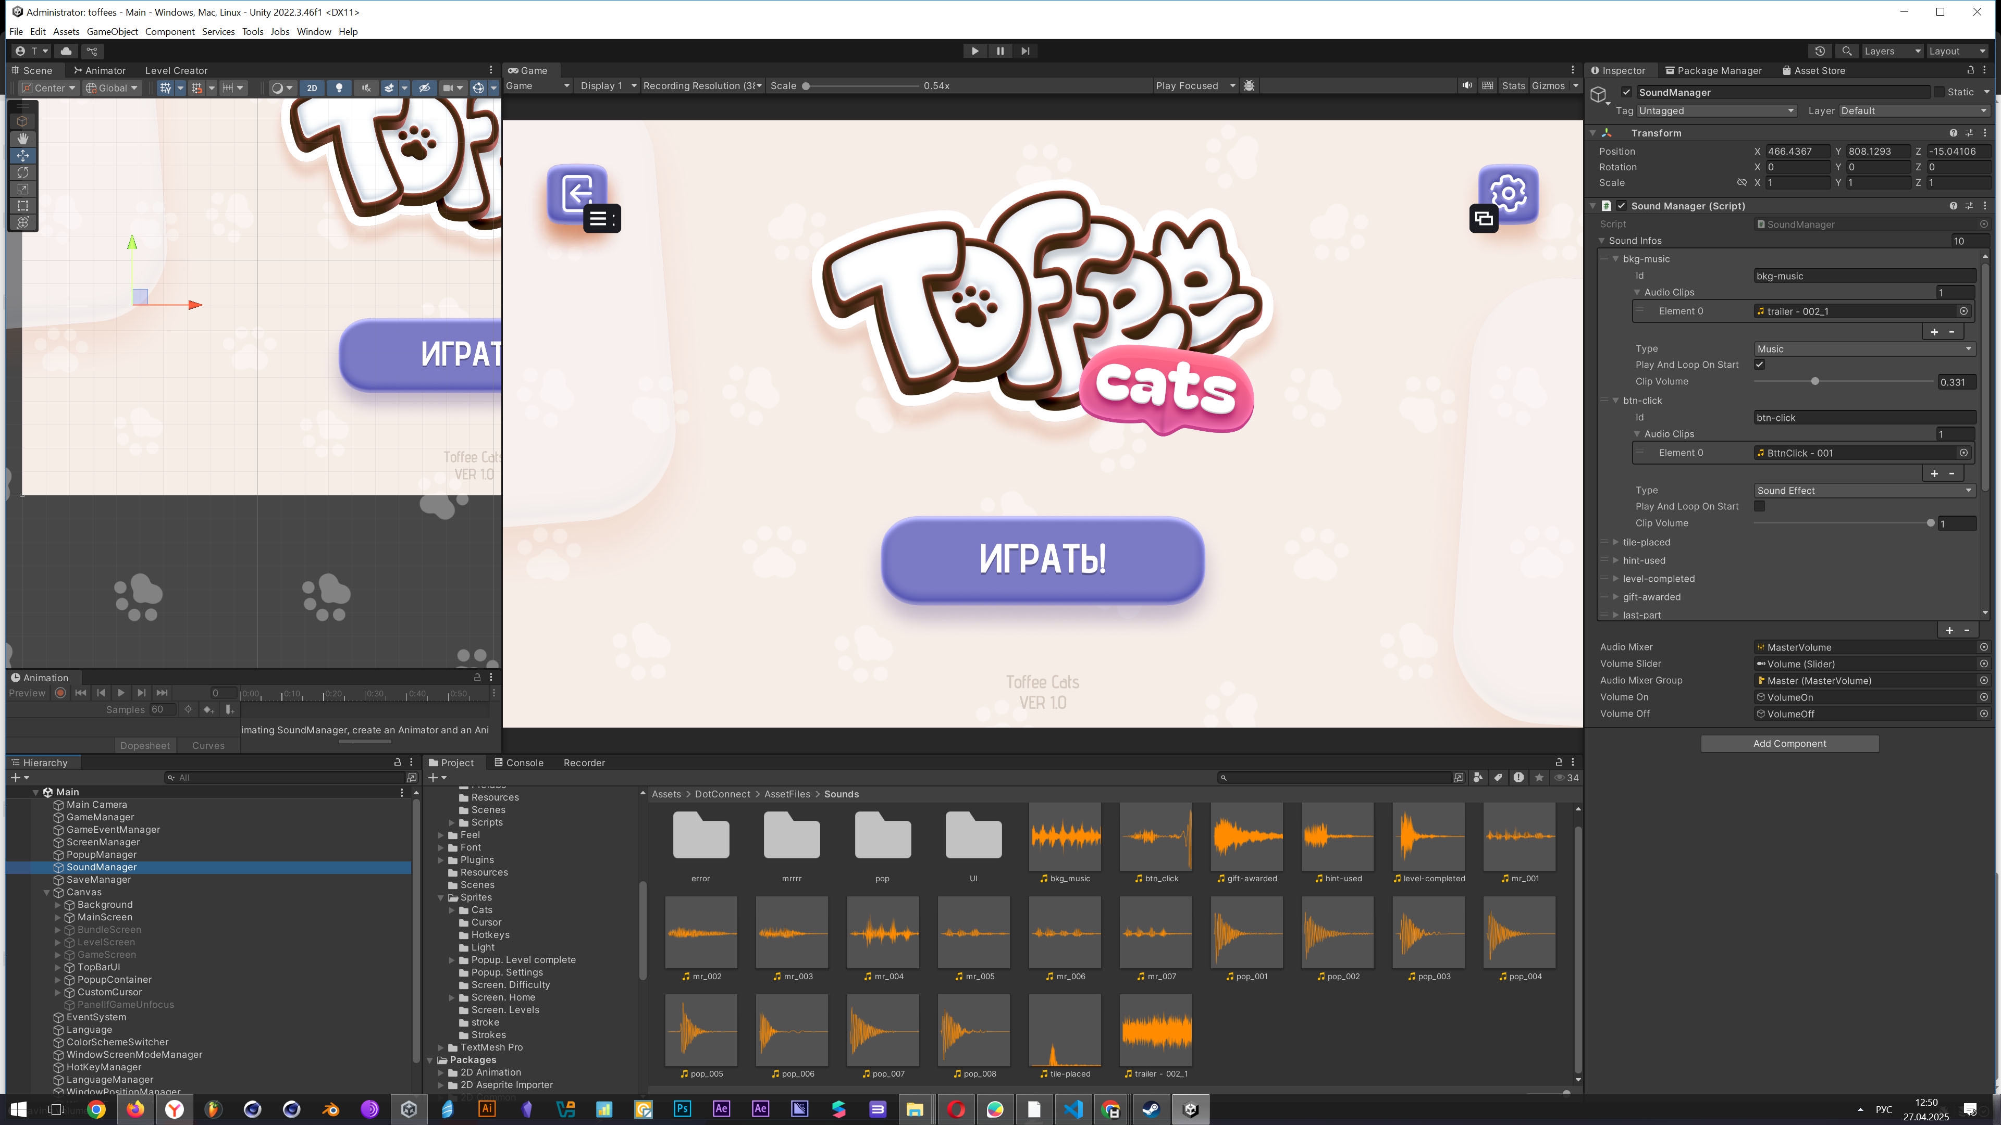
Task: Open the GameObject menu
Action: (x=112, y=32)
